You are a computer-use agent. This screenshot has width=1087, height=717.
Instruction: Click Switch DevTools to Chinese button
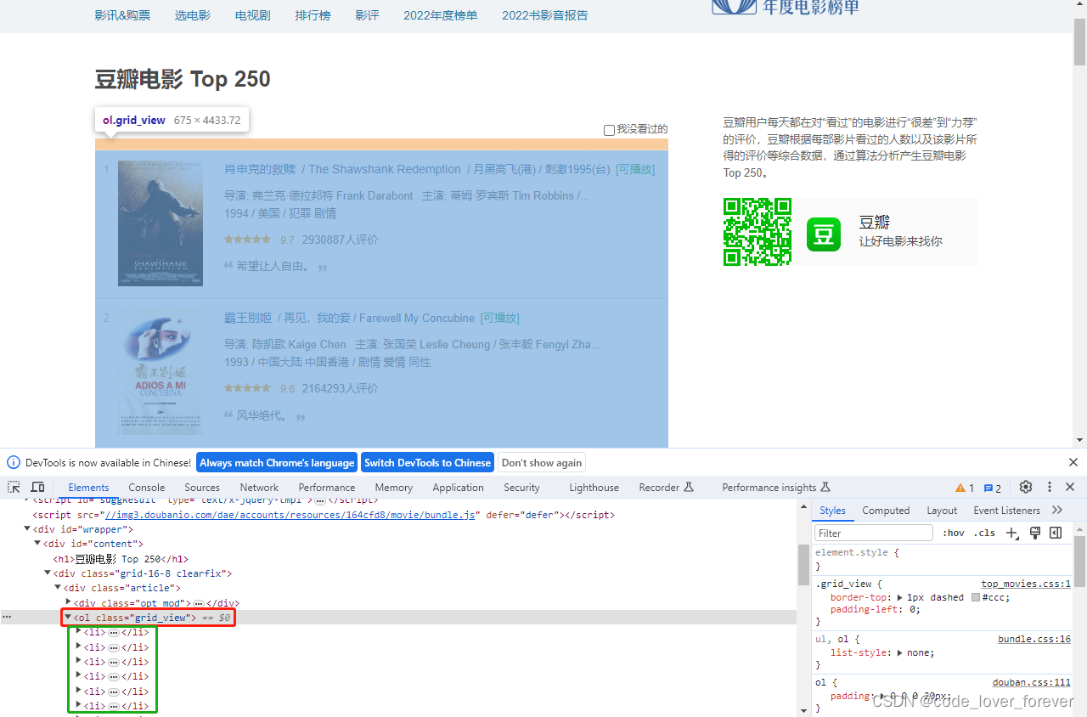tap(427, 462)
